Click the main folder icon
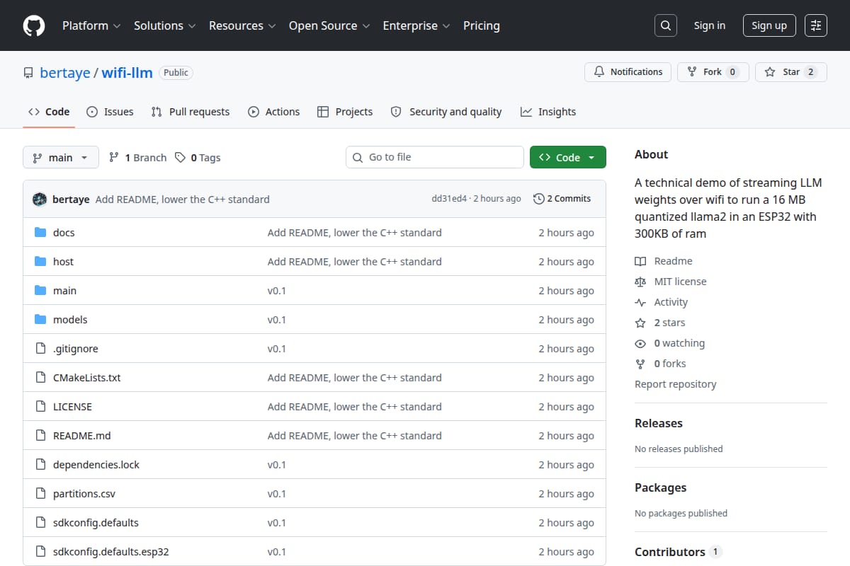 coord(40,291)
